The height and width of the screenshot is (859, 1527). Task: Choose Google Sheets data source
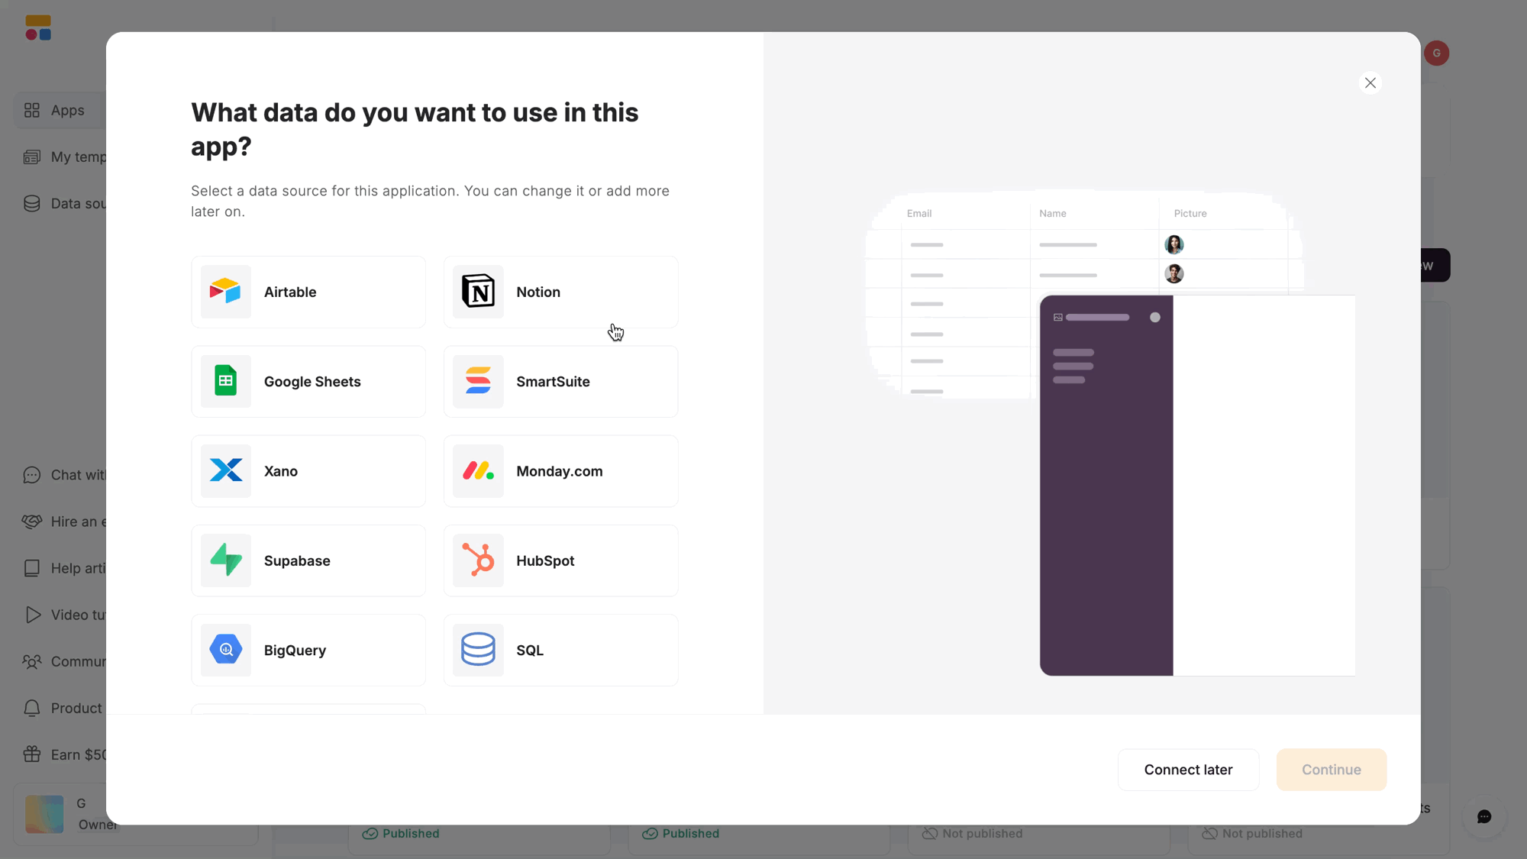coord(308,381)
